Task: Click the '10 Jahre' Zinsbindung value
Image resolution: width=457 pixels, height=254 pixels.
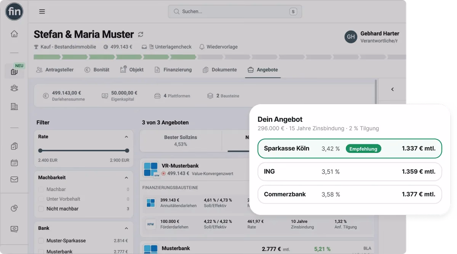Action: click(299, 221)
